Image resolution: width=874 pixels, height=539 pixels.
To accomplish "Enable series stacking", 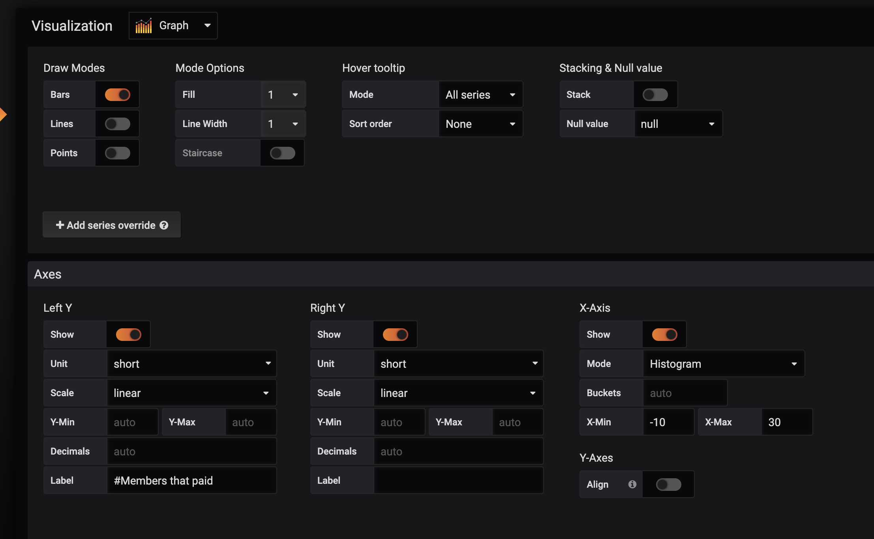I will (655, 94).
